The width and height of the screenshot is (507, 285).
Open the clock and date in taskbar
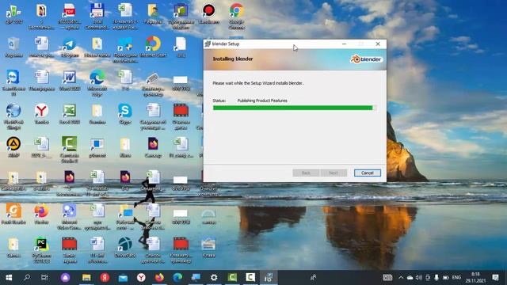click(x=475, y=278)
